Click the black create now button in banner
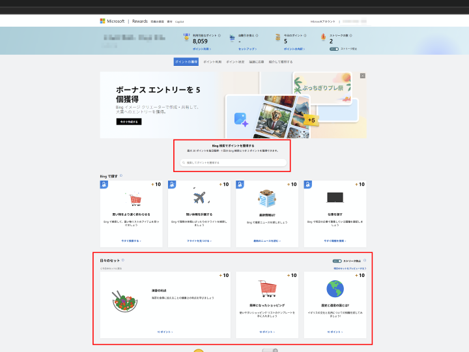469x352 pixels. pos(129,121)
